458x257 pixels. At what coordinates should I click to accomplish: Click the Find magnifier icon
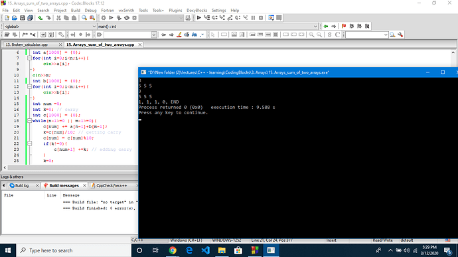pos(84,18)
